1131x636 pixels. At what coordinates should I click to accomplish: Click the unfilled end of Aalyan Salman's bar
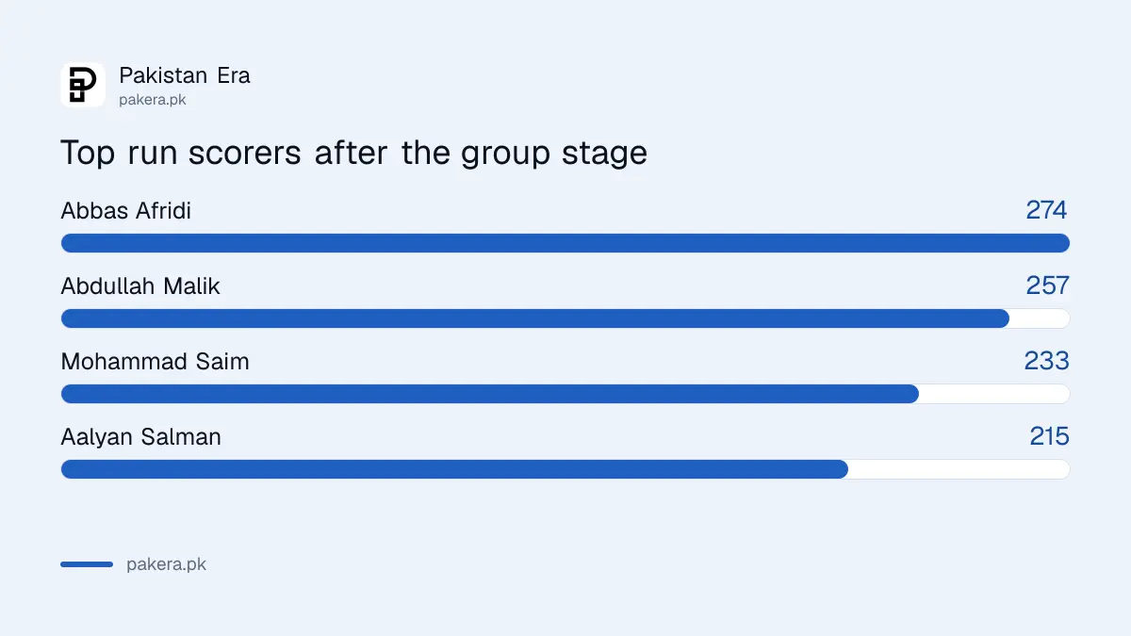click(x=959, y=469)
